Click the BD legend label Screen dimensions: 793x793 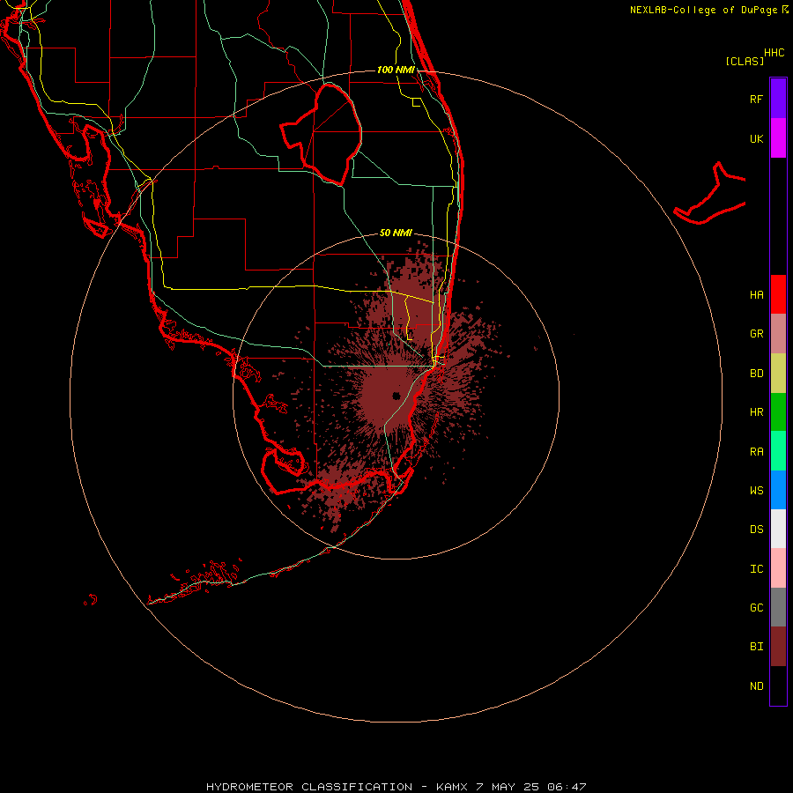756,374
